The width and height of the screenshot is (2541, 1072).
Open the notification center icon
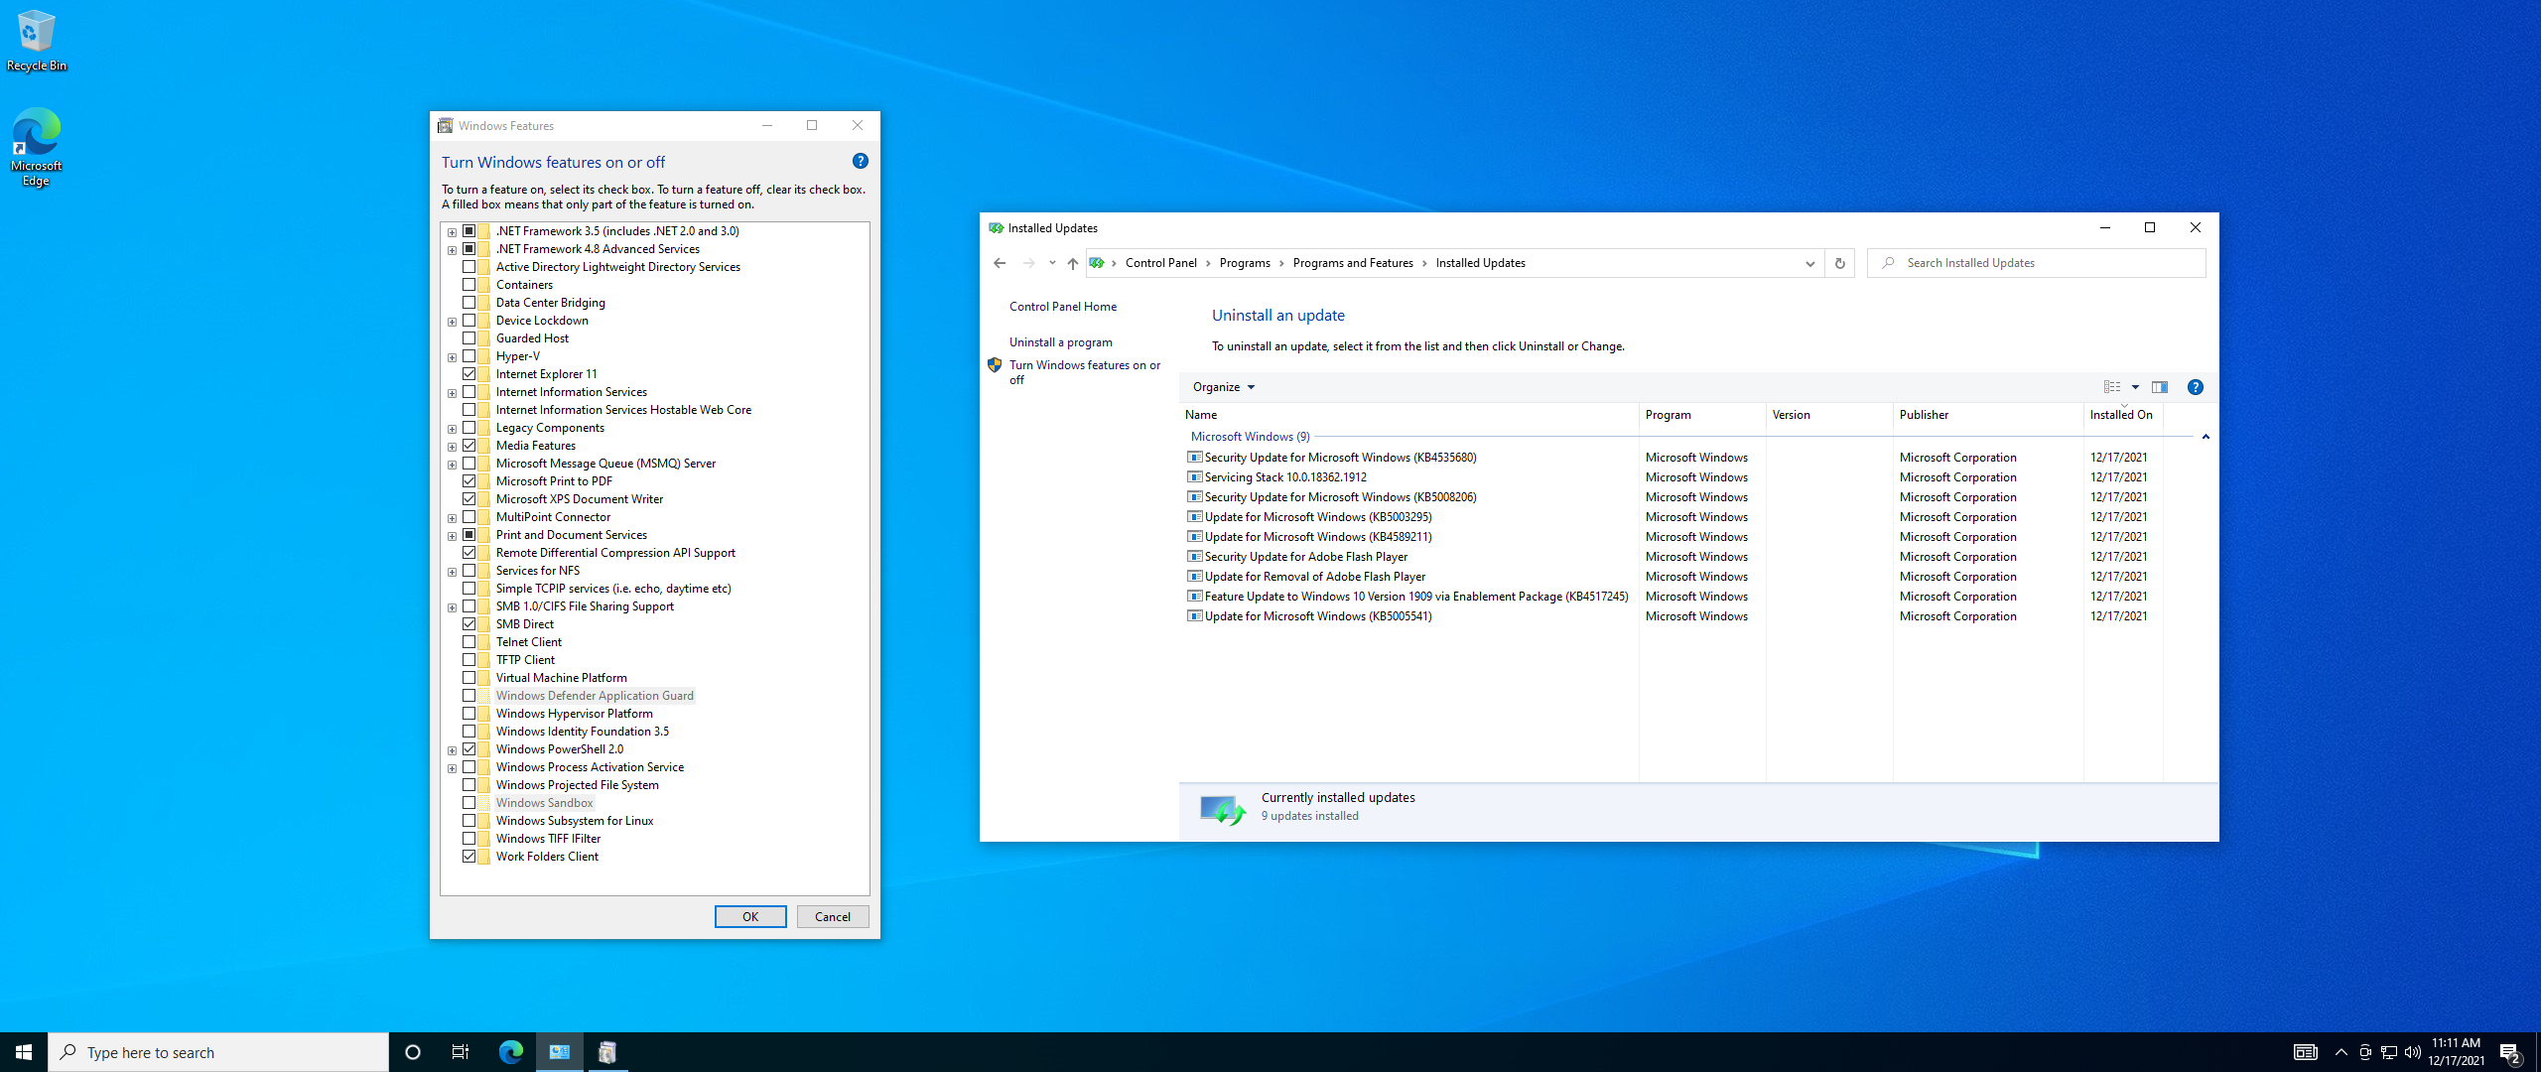2510,1052
